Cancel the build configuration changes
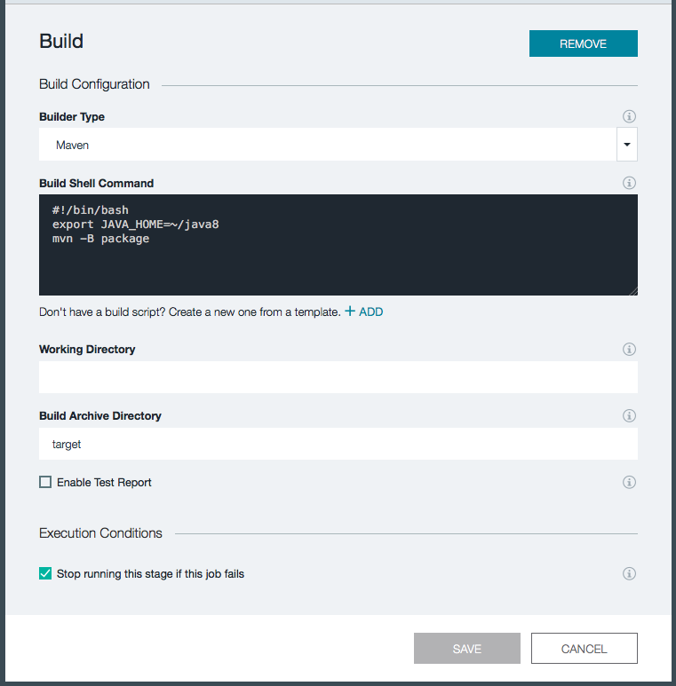This screenshot has height=686, width=676. coord(584,649)
